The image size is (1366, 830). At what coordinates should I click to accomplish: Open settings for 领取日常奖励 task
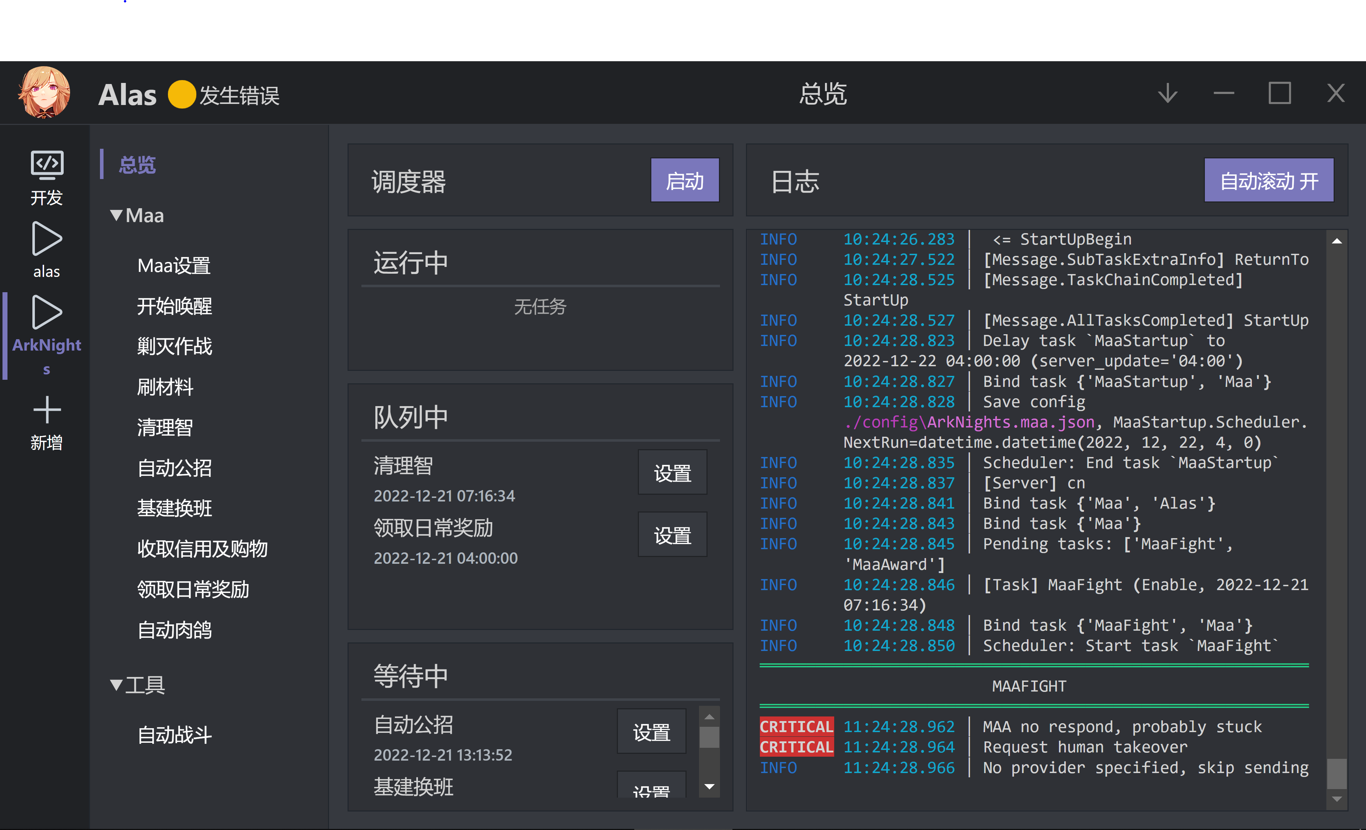(672, 534)
